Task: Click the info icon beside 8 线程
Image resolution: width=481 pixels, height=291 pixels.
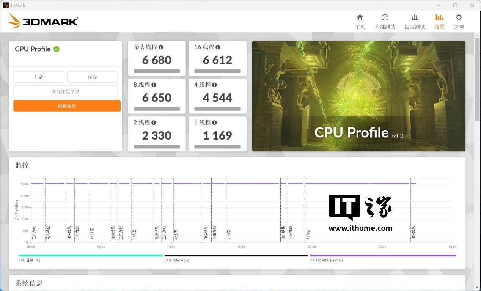Action: point(154,85)
